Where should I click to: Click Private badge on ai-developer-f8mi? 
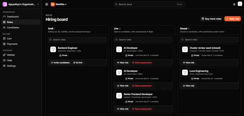click(129, 79)
